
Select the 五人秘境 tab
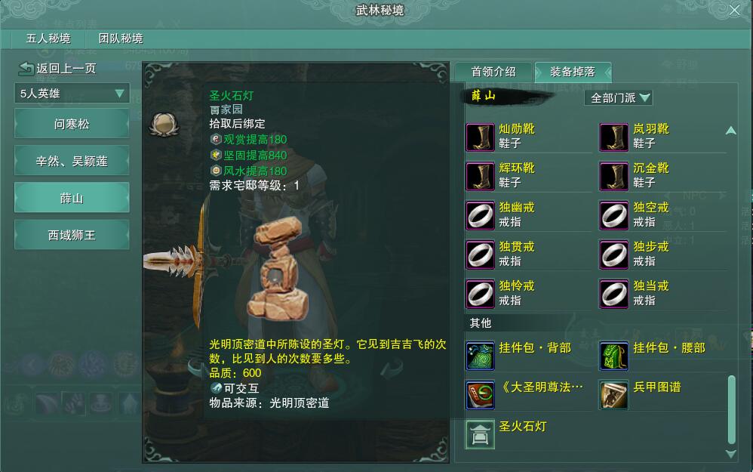pyautogui.click(x=48, y=39)
